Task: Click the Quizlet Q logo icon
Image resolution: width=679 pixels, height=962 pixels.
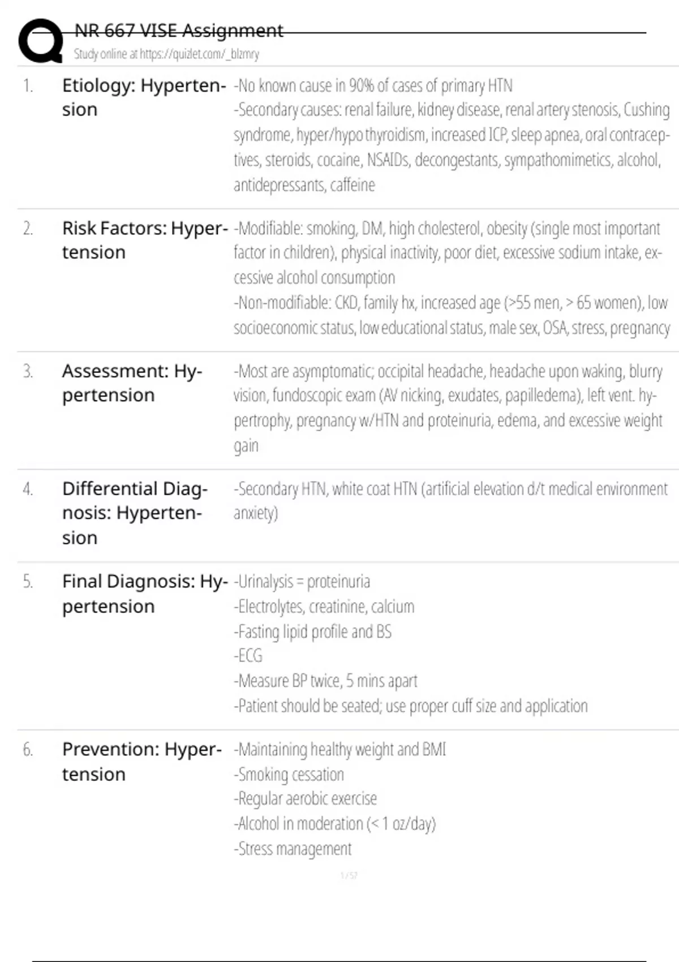Action: 41,41
